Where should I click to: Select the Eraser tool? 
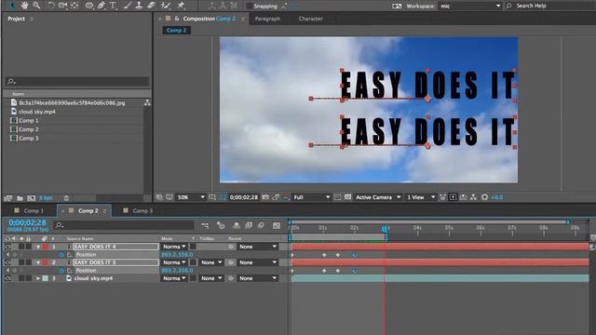(x=151, y=6)
